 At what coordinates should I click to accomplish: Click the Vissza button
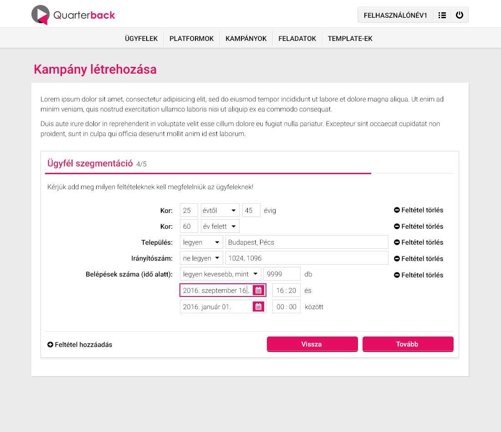(x=312, y=344)
